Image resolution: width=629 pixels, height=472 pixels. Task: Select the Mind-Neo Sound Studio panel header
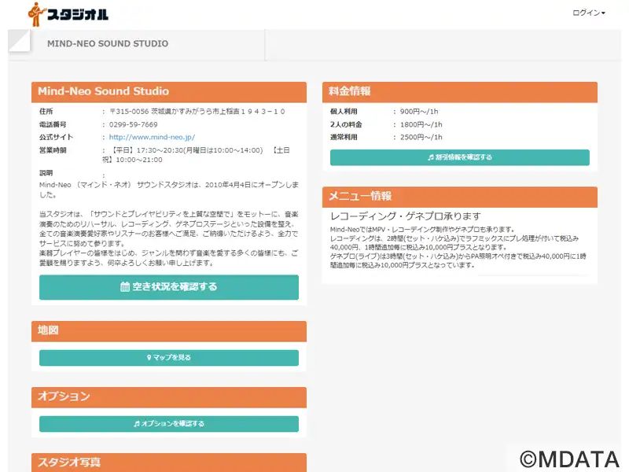coord(169,92)
